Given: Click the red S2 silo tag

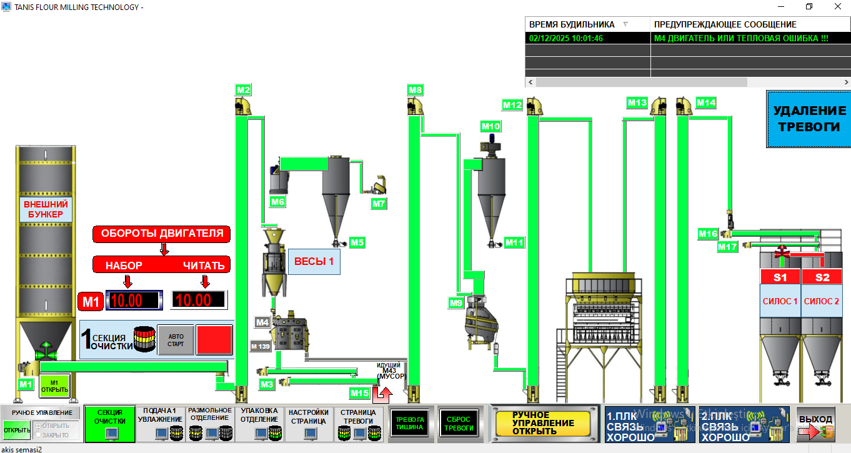Looking at the screenshot, I should click(822, 277).
